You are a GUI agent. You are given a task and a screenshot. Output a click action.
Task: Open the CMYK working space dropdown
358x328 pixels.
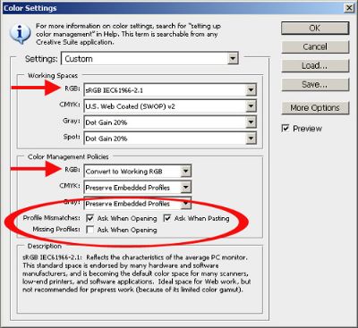click(251, 105)
